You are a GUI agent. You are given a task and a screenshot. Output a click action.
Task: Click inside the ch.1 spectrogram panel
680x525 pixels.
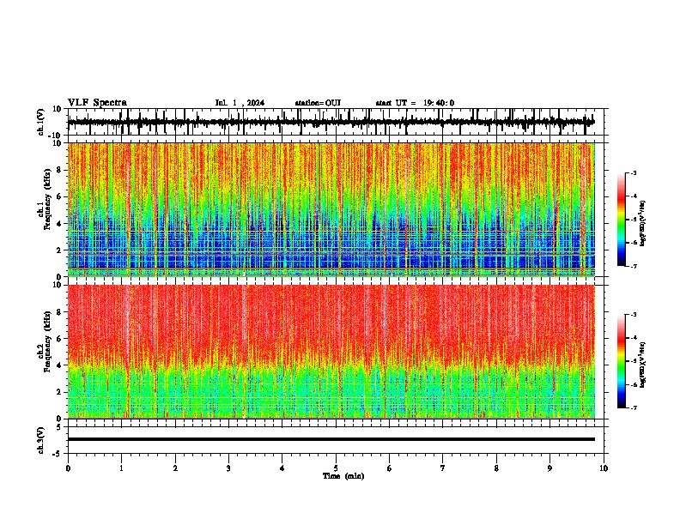[x=331, y=209]
